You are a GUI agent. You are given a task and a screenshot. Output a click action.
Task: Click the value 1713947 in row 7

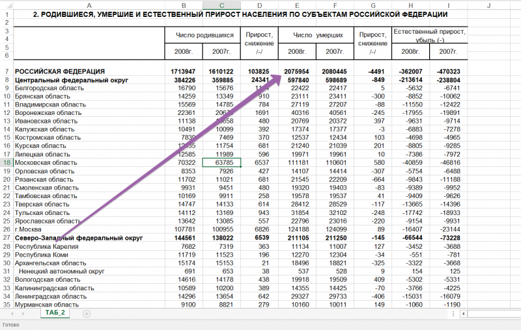coord(183,71)
